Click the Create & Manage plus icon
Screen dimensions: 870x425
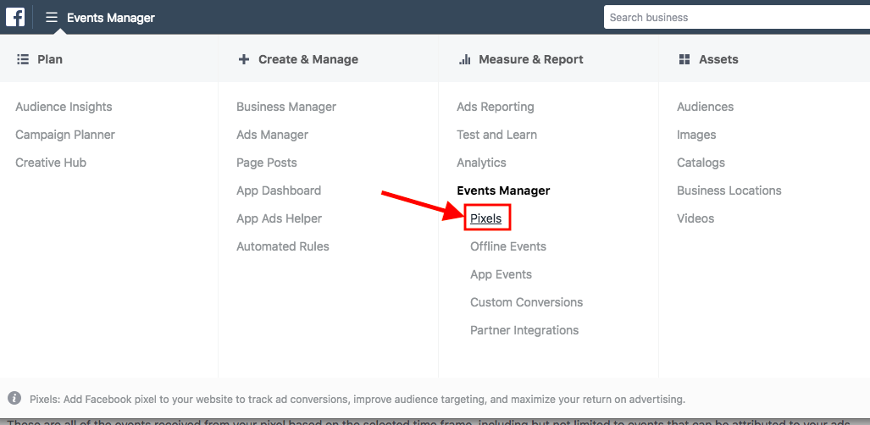244,59
